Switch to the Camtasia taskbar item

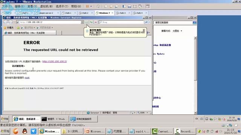coord(162,131)
